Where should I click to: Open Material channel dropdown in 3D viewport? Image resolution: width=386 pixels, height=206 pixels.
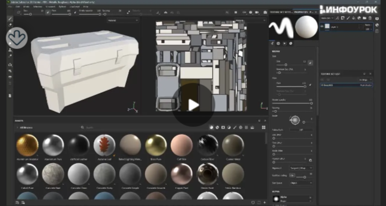123,20
